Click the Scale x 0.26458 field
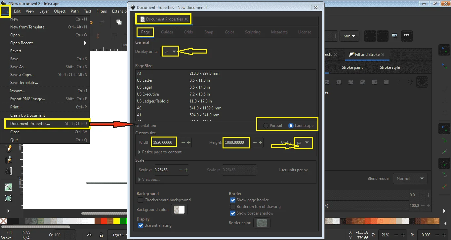This screenshot has width=451, height=240. 165,170
